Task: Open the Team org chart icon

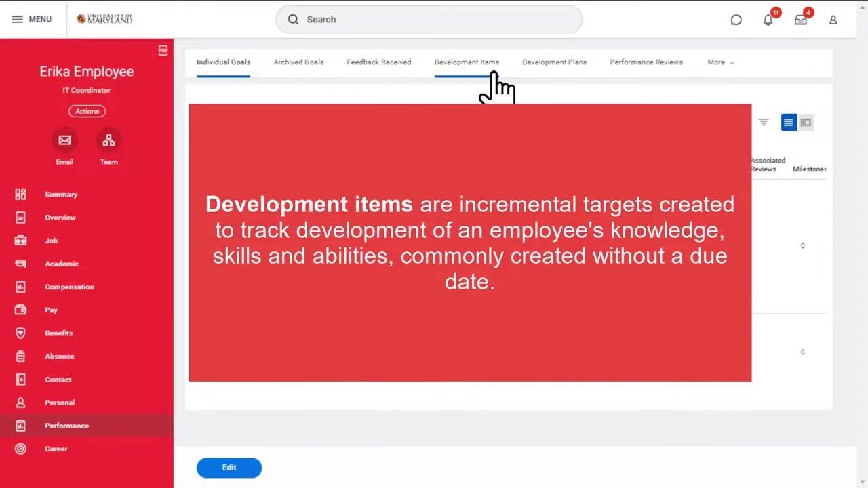Action: (x=108, y=140)
